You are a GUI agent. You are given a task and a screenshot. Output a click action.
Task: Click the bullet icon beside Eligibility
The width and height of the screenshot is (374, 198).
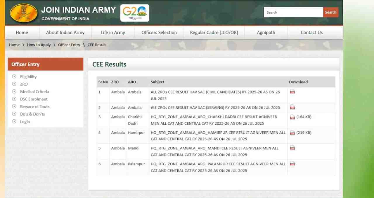pyautogui.click(x=14, y=77)
